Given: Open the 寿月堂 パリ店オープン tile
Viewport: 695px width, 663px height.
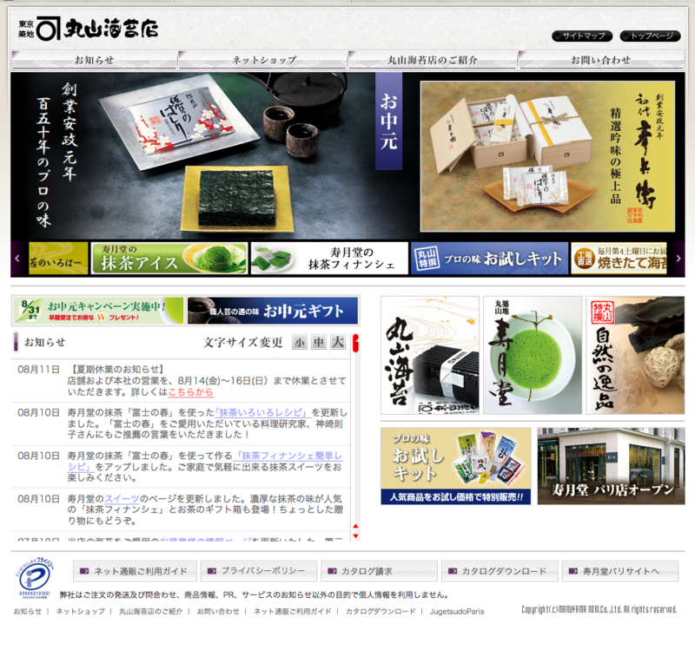Looking at the screenshot, I should pos(612,466).
